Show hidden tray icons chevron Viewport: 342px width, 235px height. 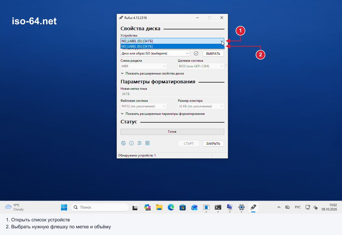[279, 207]
